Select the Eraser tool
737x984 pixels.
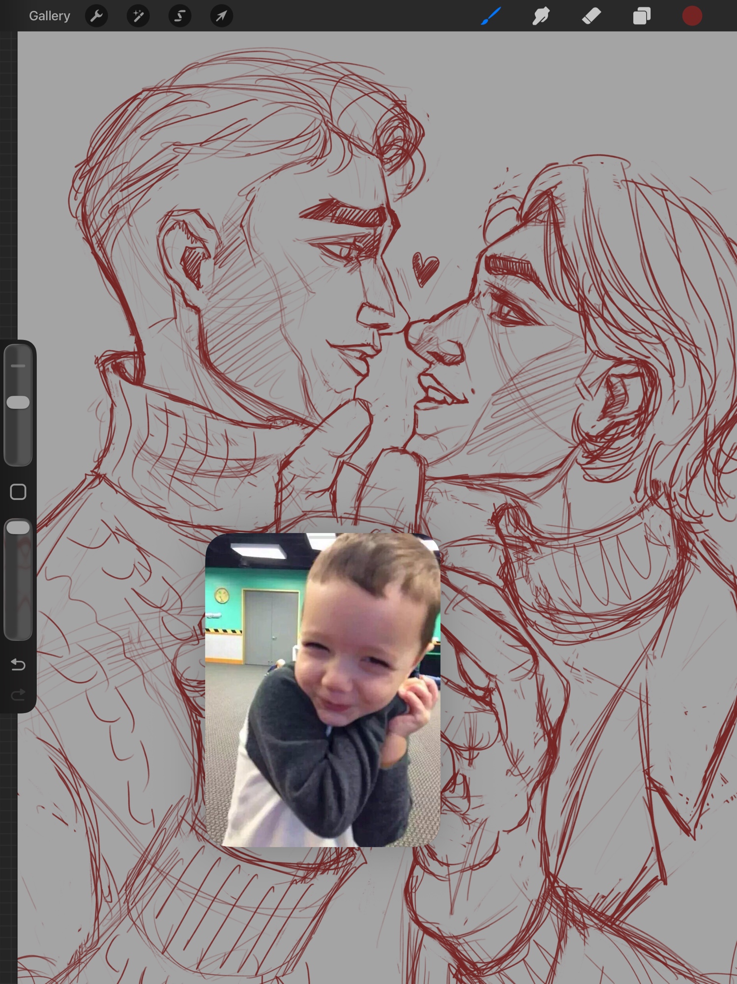coord(591,16)
